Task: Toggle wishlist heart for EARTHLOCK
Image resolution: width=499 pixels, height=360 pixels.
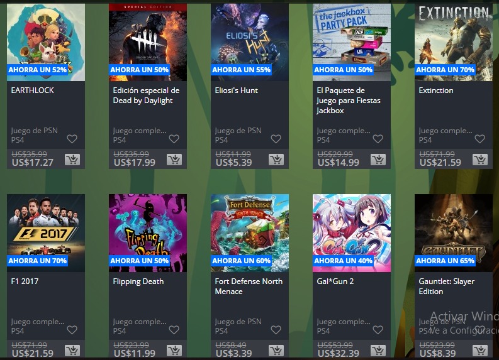Action: pos(72,139)
